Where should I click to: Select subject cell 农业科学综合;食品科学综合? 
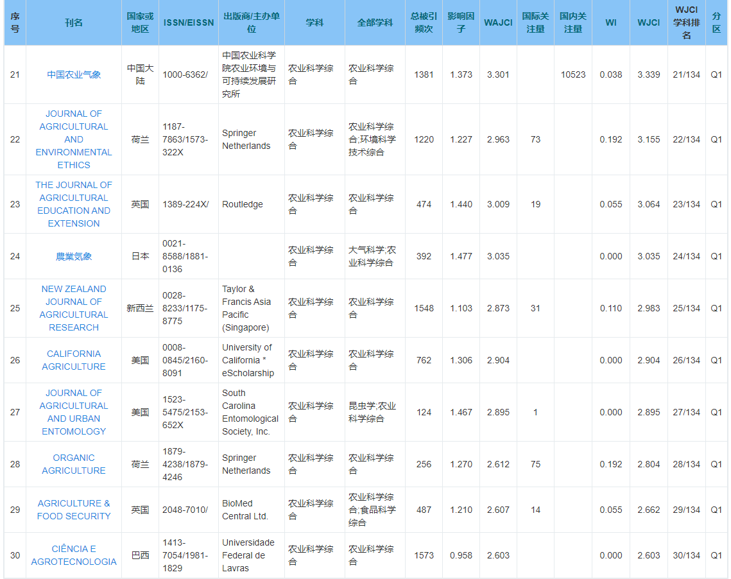[x=372, y=510]
